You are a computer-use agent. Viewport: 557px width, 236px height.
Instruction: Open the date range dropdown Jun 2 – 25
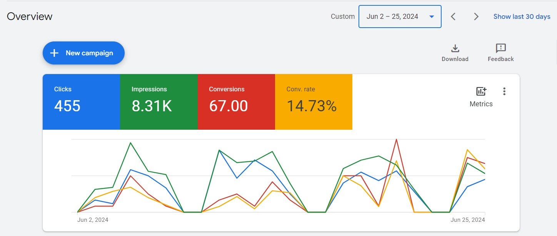point(400,17)
